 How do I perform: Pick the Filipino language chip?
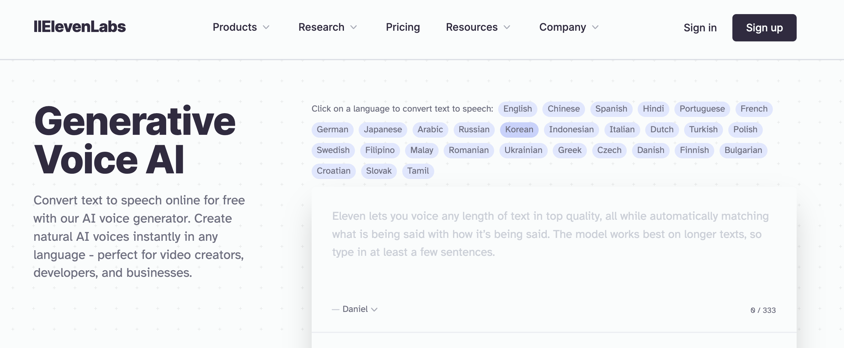click(380, 150)
